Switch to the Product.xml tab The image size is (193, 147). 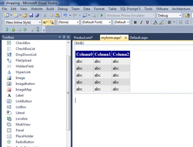[x=83, y=38]
